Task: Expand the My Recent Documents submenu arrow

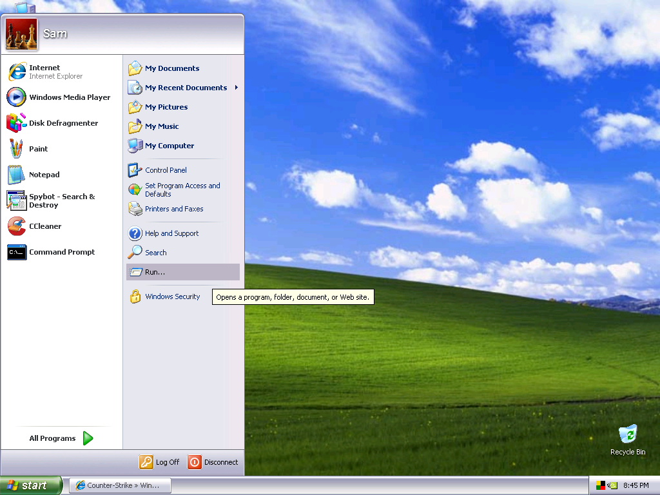Action: (237, 88)
